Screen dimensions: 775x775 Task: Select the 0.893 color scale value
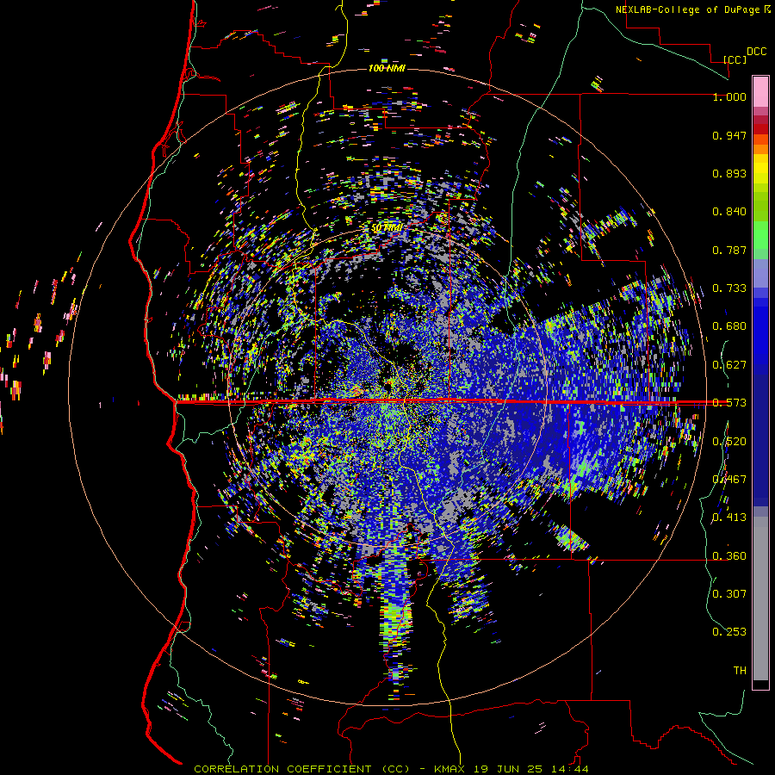tap(729, 173)
